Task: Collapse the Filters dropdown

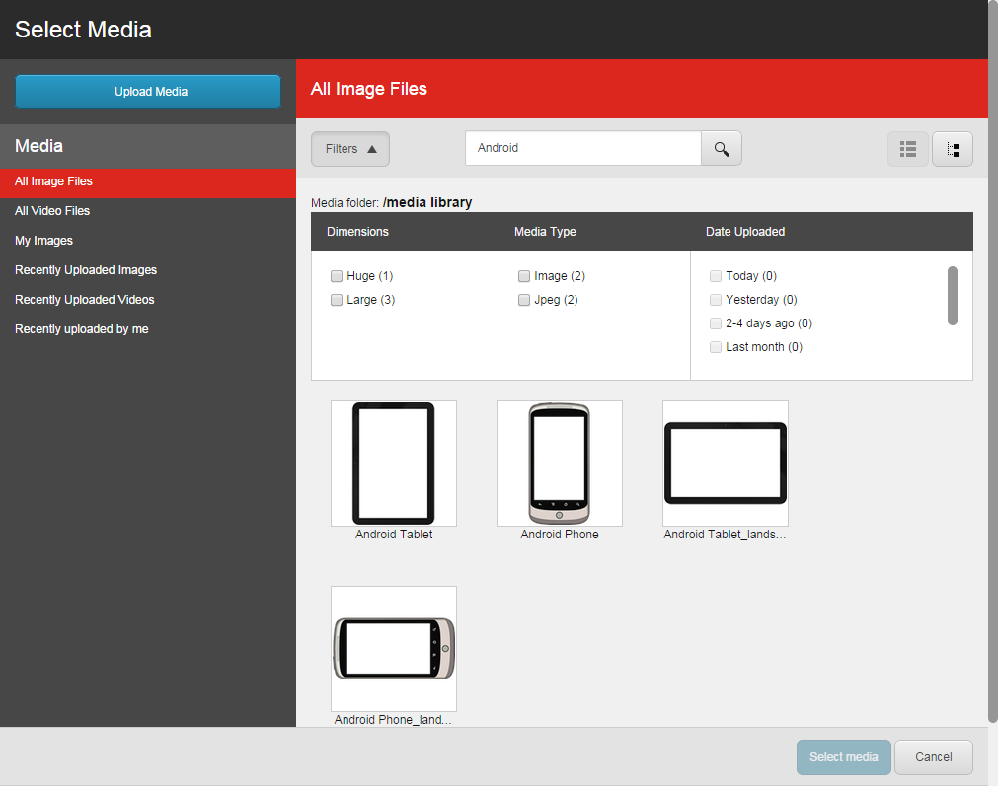Action: 350,149
